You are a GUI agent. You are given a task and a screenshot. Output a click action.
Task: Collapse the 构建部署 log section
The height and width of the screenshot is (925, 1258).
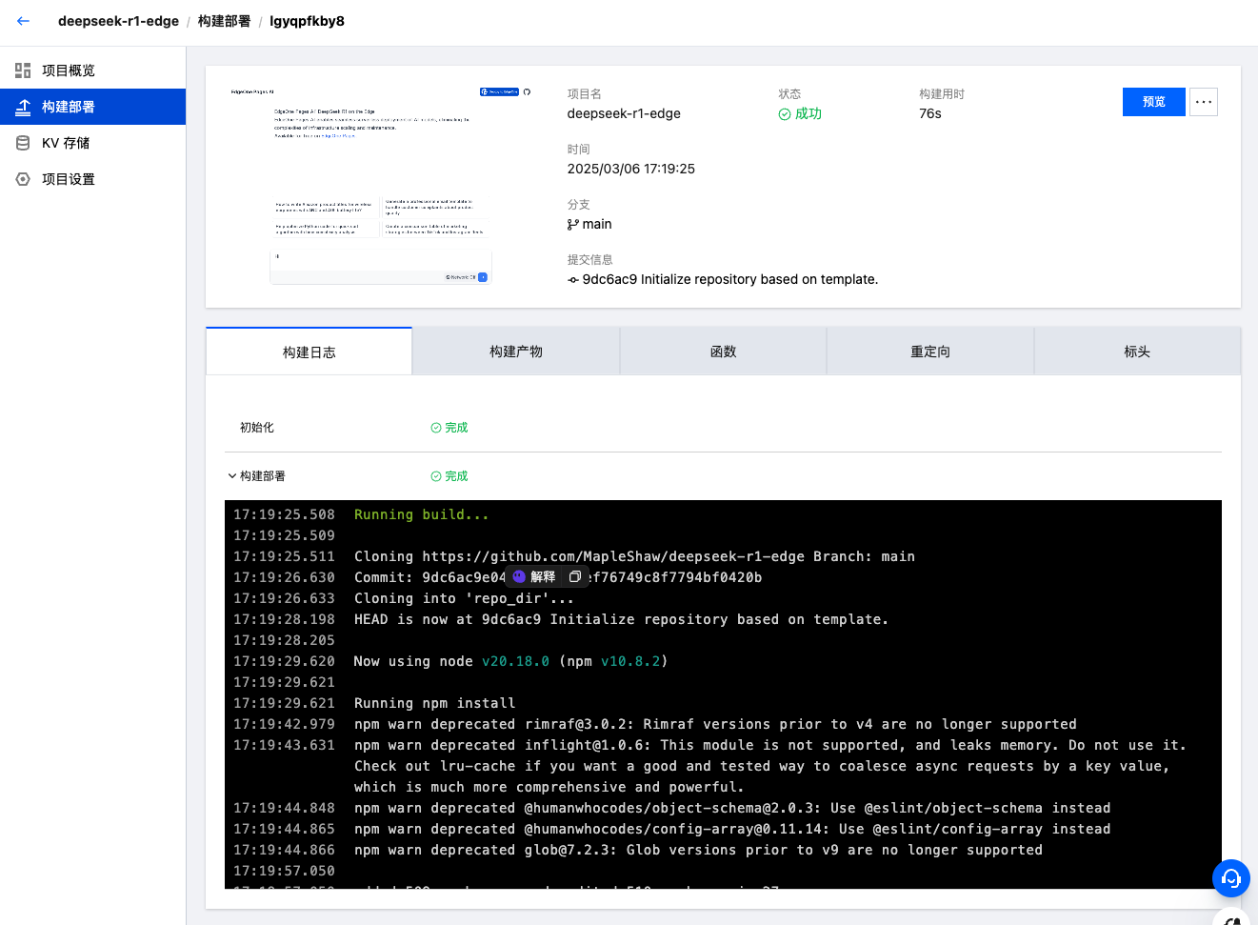coord(232,476)
